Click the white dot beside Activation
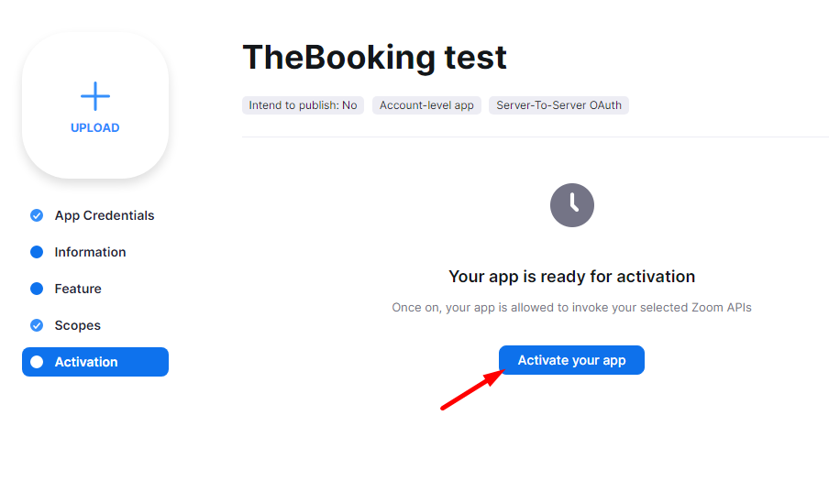 [x=37, y=362]
